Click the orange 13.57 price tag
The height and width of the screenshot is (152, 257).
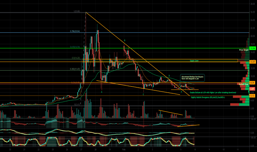click(253, 62)
